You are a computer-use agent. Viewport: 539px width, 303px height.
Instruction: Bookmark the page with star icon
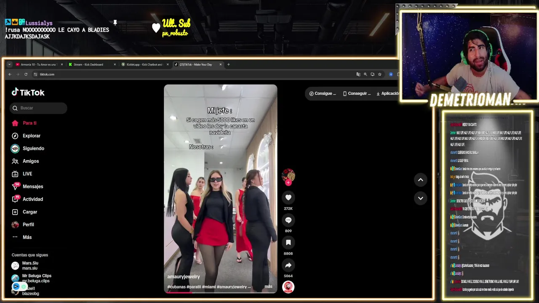pos(379,74)
